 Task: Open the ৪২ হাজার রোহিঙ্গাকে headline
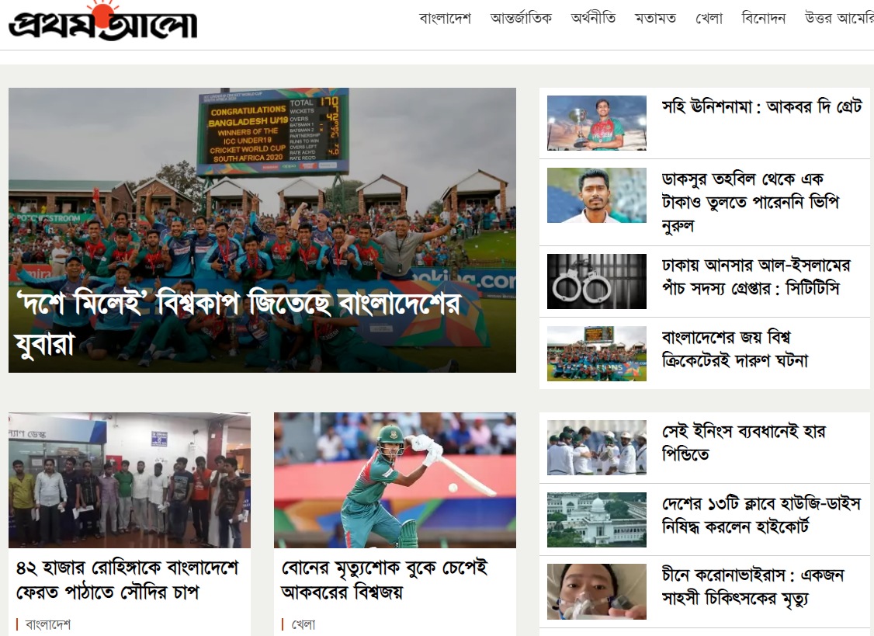coord(127,580)
